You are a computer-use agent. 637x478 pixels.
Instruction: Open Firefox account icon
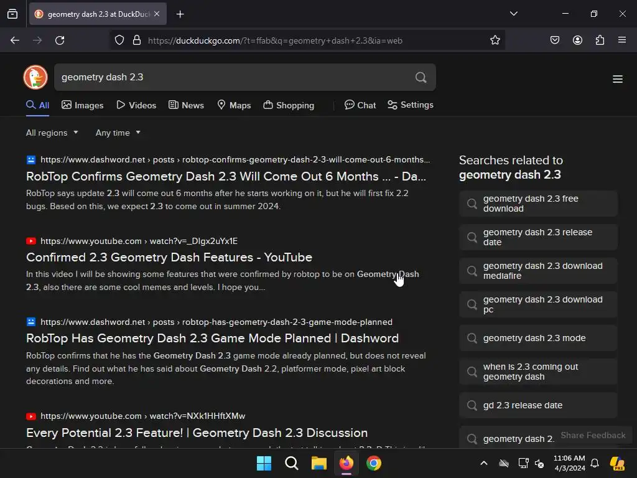(577, 40)
